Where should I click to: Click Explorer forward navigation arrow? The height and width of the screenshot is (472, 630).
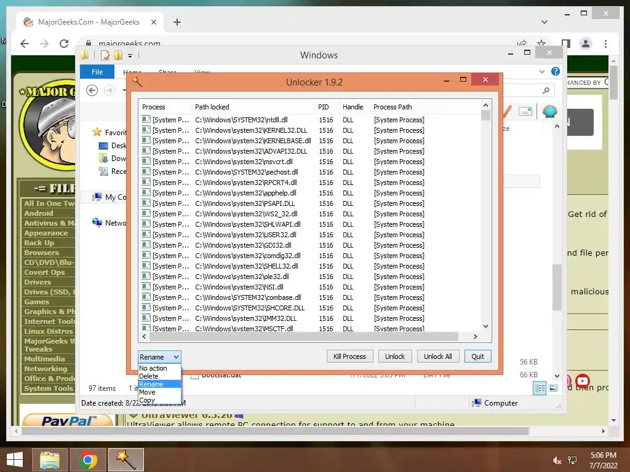tap(110, 90)
